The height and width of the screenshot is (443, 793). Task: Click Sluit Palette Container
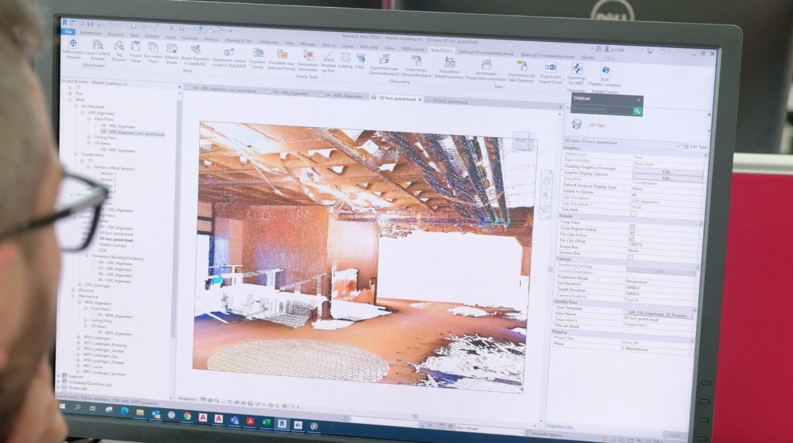pyautogui.click(x=605, y=75)
